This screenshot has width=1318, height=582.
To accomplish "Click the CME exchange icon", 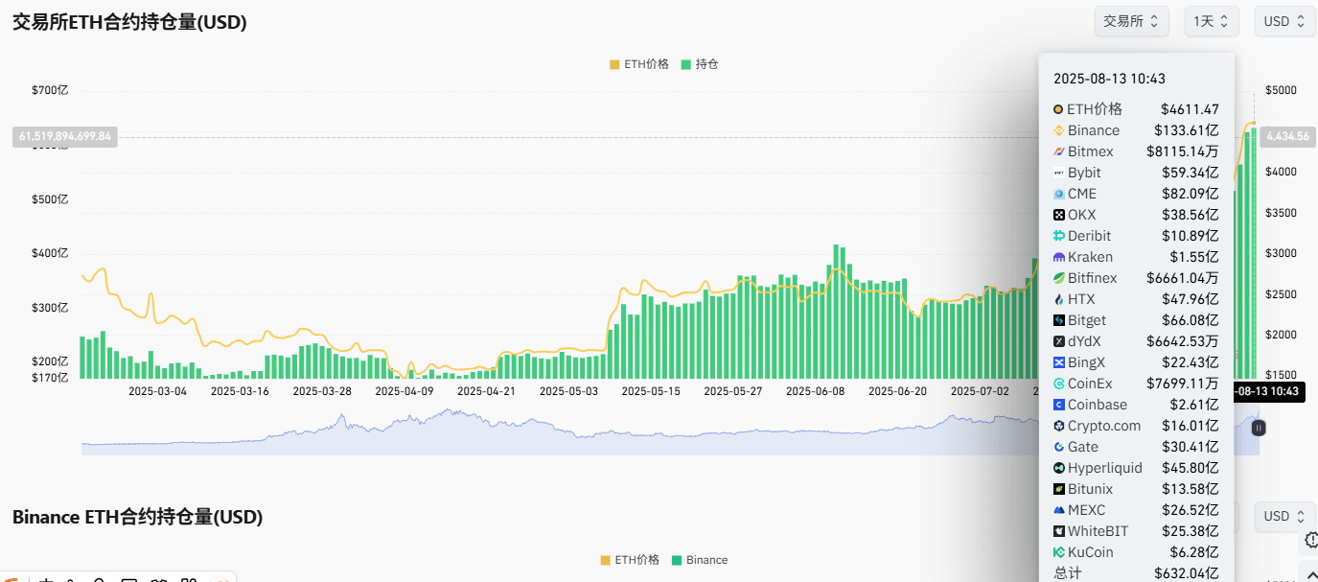I will [1057, 193].
